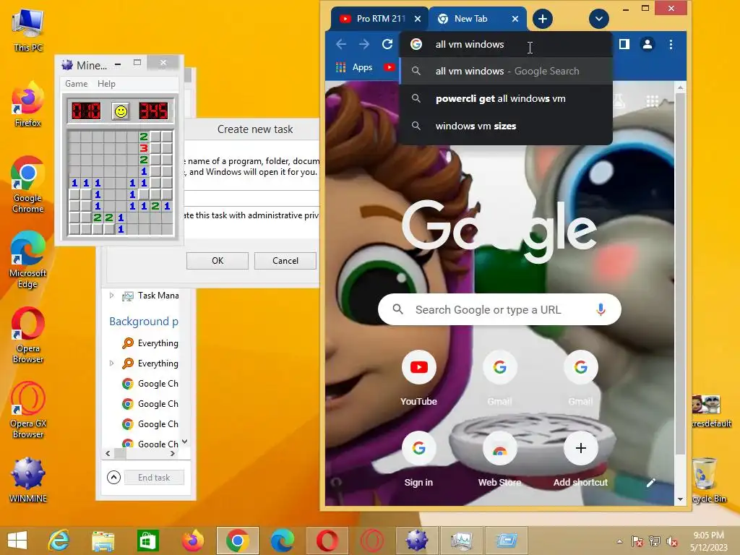Select first Everything background process

pyautogui.click(x=150, y=343)
